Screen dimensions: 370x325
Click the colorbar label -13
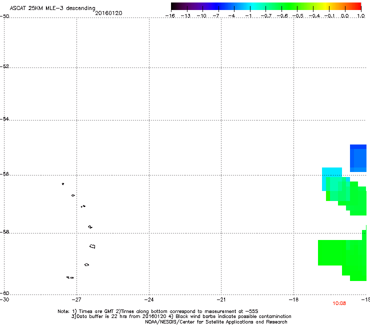tap(185, 16)
